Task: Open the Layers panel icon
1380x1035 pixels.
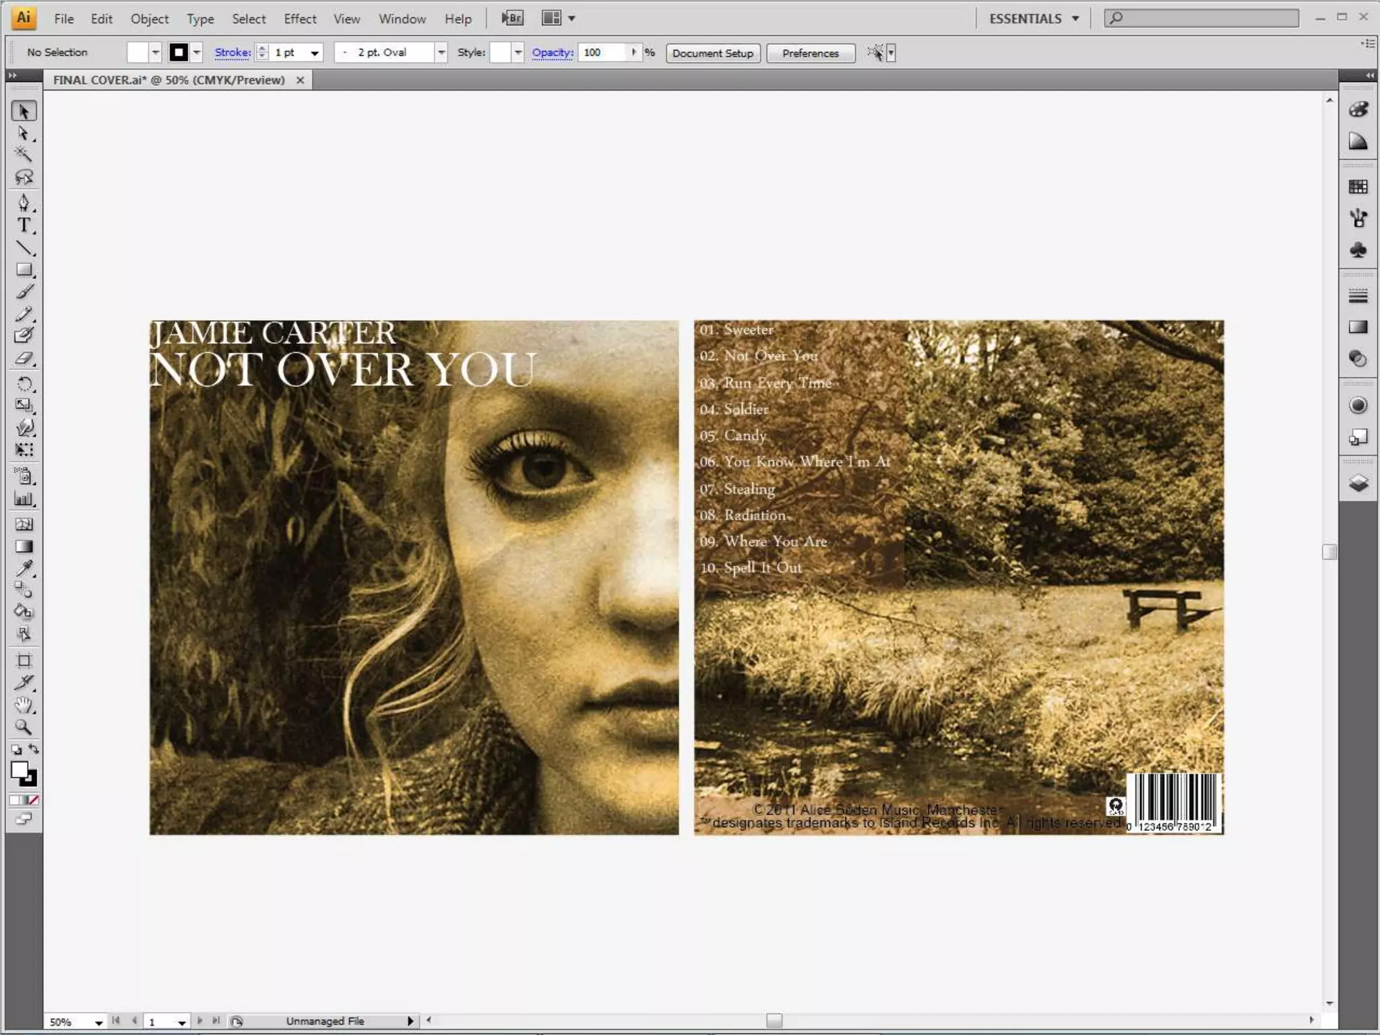Action: pos(1358,483)
